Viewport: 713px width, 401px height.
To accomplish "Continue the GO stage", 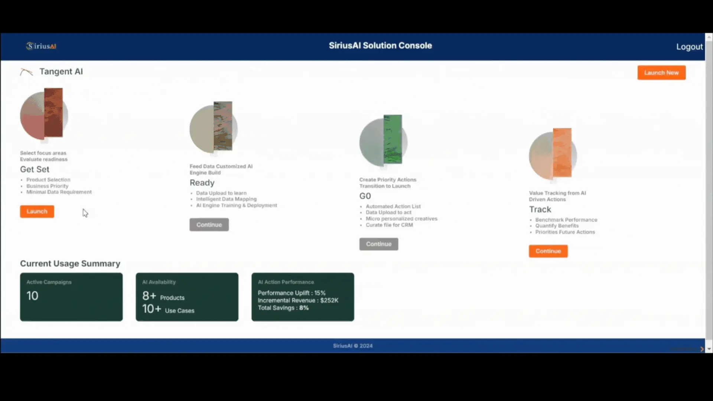I will coord(379,244).
